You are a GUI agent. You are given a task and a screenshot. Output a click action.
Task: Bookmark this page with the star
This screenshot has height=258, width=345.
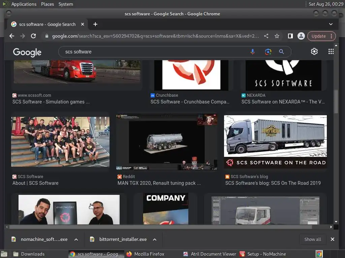coord(277,36)
